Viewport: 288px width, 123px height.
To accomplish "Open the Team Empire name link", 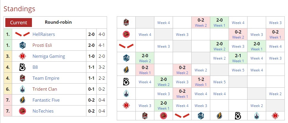I will click(x=46, y=78).
